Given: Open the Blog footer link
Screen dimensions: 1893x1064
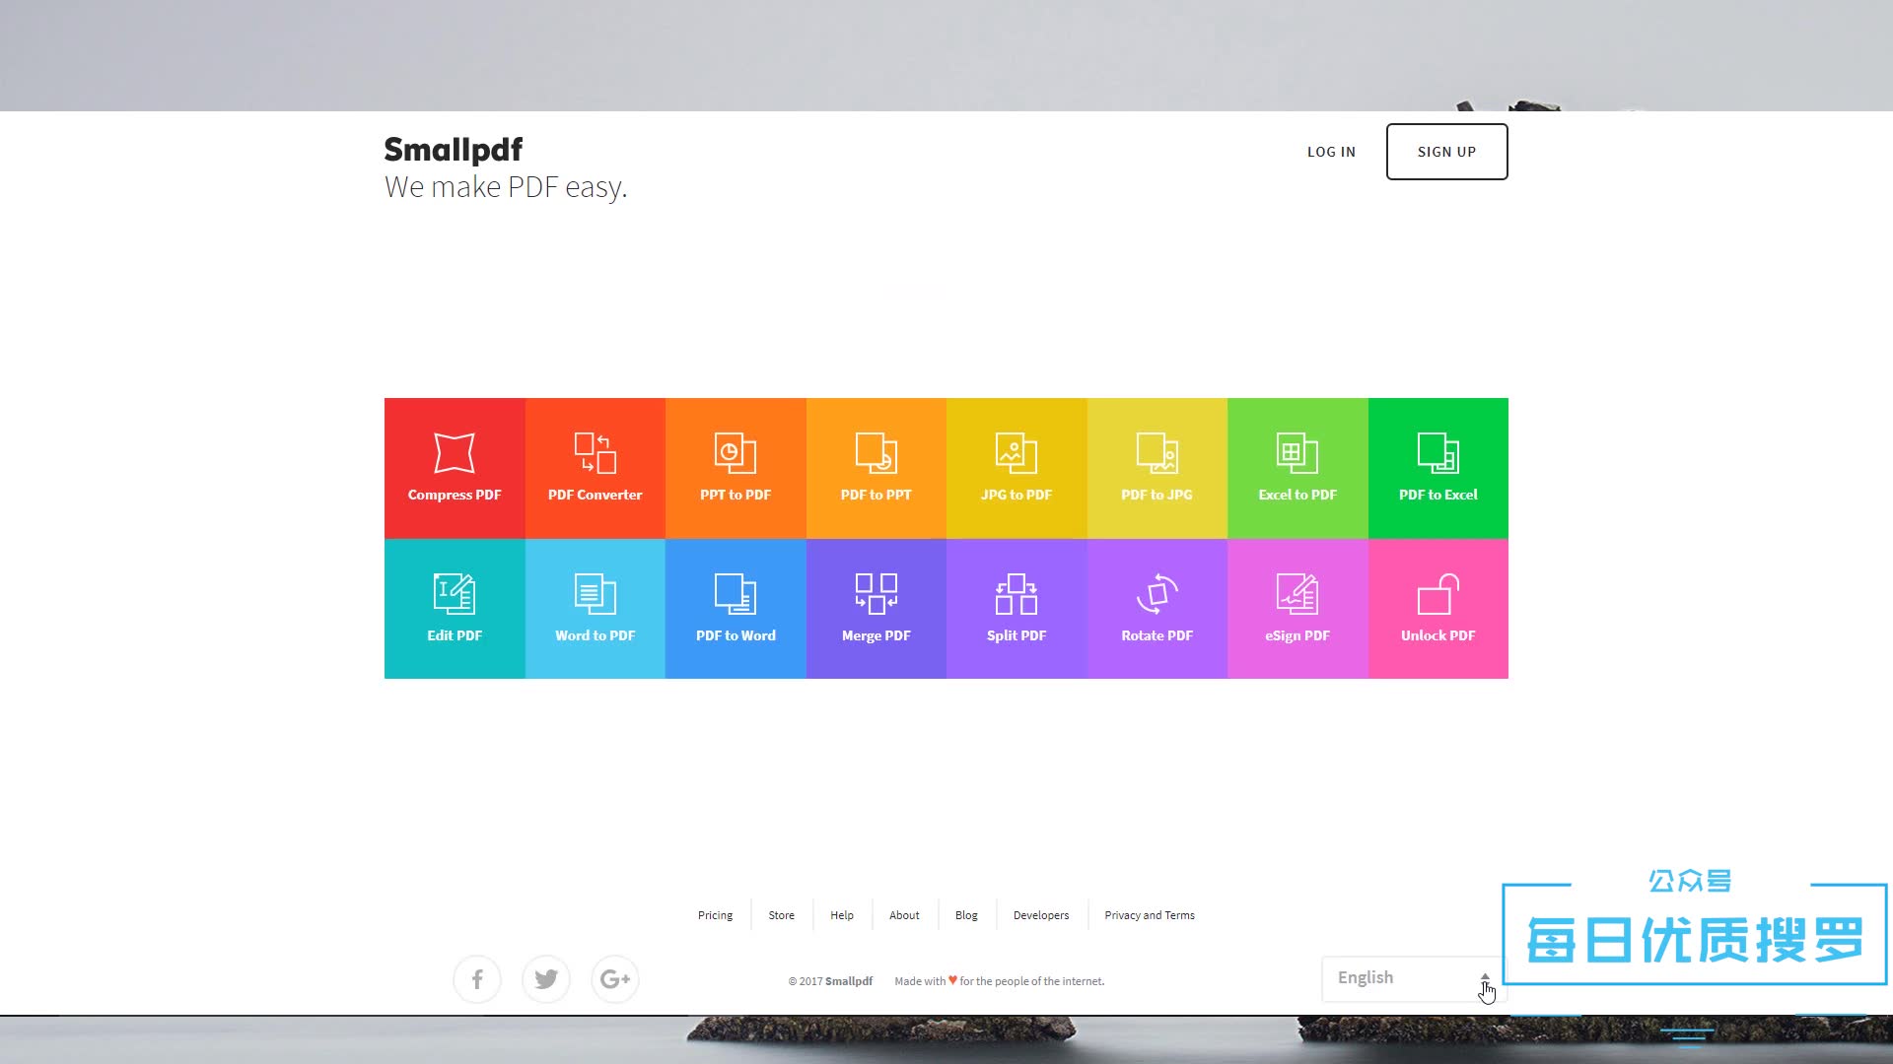Looking at the screenshot, I should 966,915.
